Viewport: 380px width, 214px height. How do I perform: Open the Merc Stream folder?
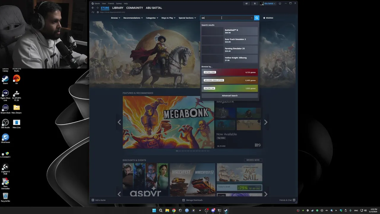pos(17,109)
